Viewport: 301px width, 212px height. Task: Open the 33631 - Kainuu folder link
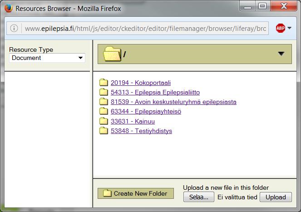click(133, 121)
